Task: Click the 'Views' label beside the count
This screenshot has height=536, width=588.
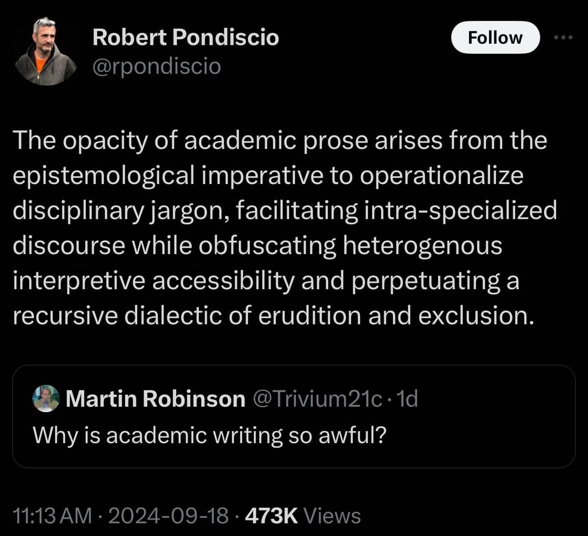Action: coord(332,515)
